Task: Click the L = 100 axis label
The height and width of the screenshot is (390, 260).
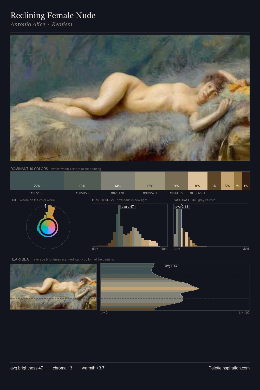Action: [x=244, y=313]
